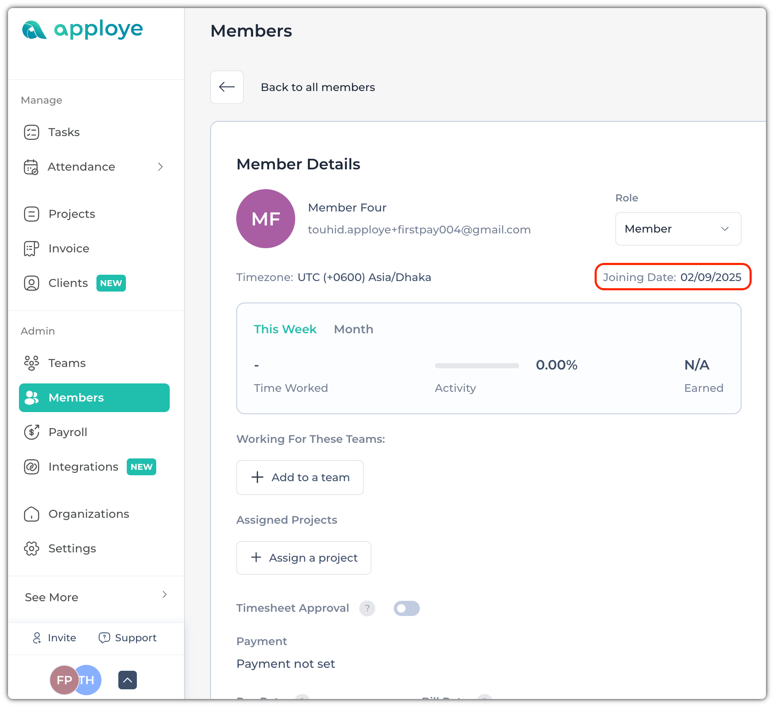
Task: Click the MF member avatar
Action: 266,219
